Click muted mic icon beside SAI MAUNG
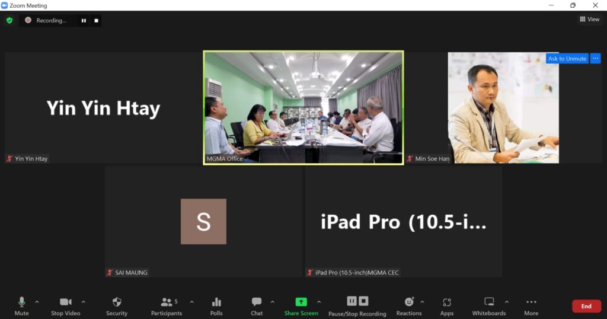607x319 pixels. coord(110,273)
